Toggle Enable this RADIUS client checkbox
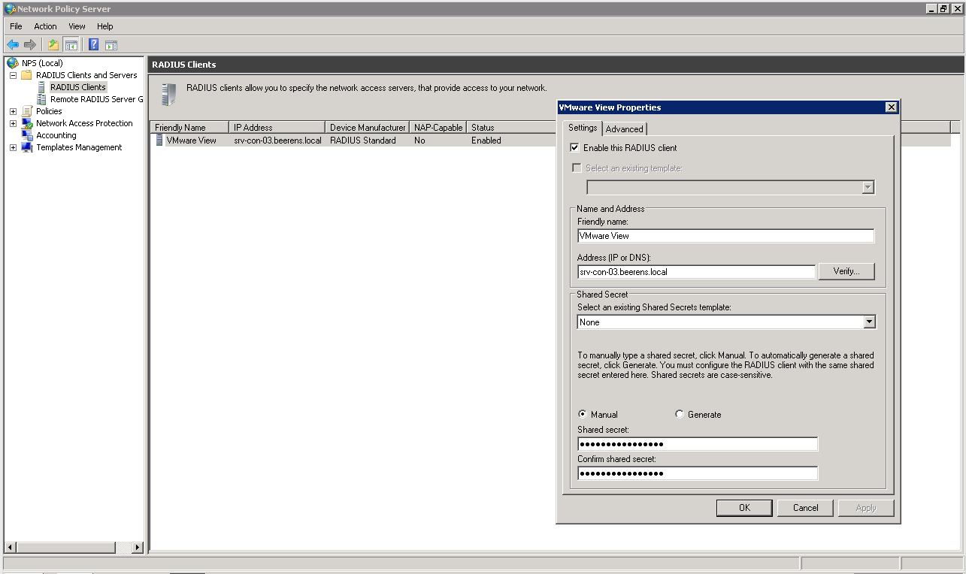The width and height of the screenshot is (966, 574). coord(575,148)
